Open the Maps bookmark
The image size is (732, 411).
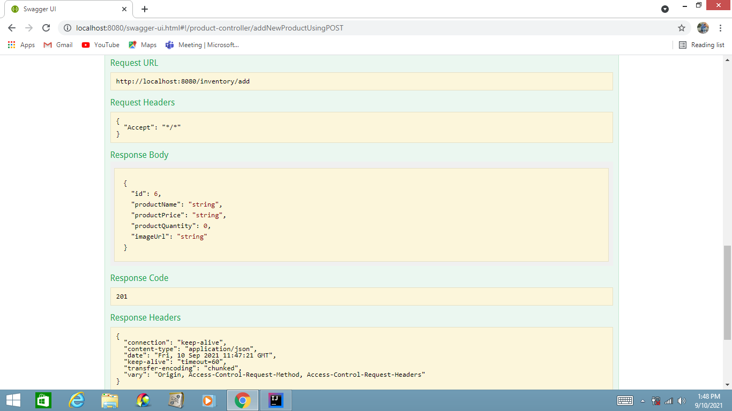(142, 45)
